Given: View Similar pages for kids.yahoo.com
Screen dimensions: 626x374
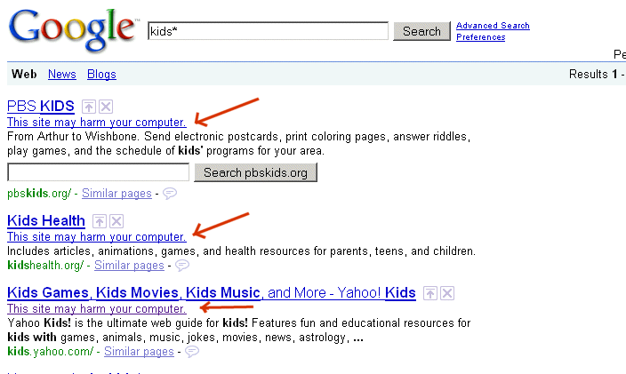Looking at the screenshot, I should click(x=139, y=352).
